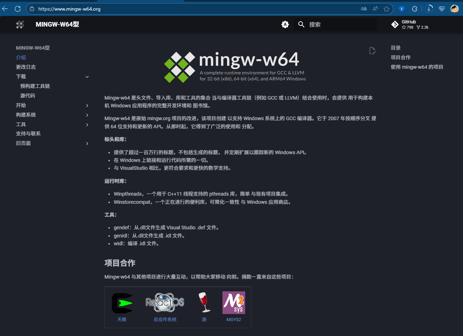Click the edit page pencil icon

(x=372, y=51)
